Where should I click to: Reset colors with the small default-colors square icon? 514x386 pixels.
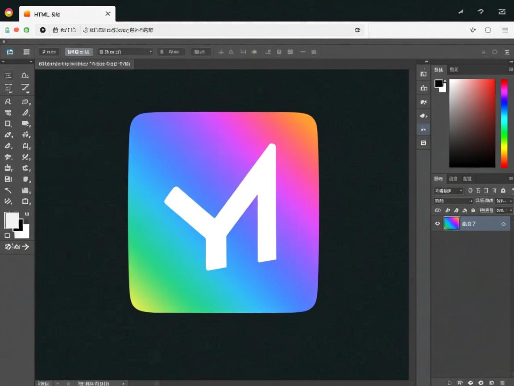coord(7,235)
